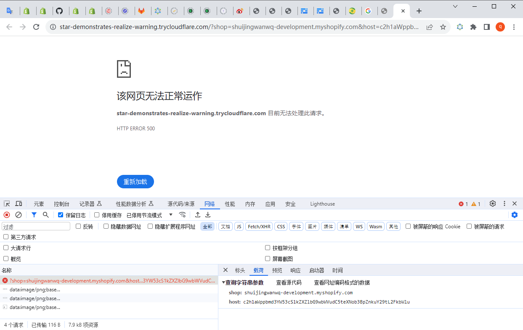The image size is (523, 330).
Task: Open DevTools settings gear
Action: [x=493, y=203]
